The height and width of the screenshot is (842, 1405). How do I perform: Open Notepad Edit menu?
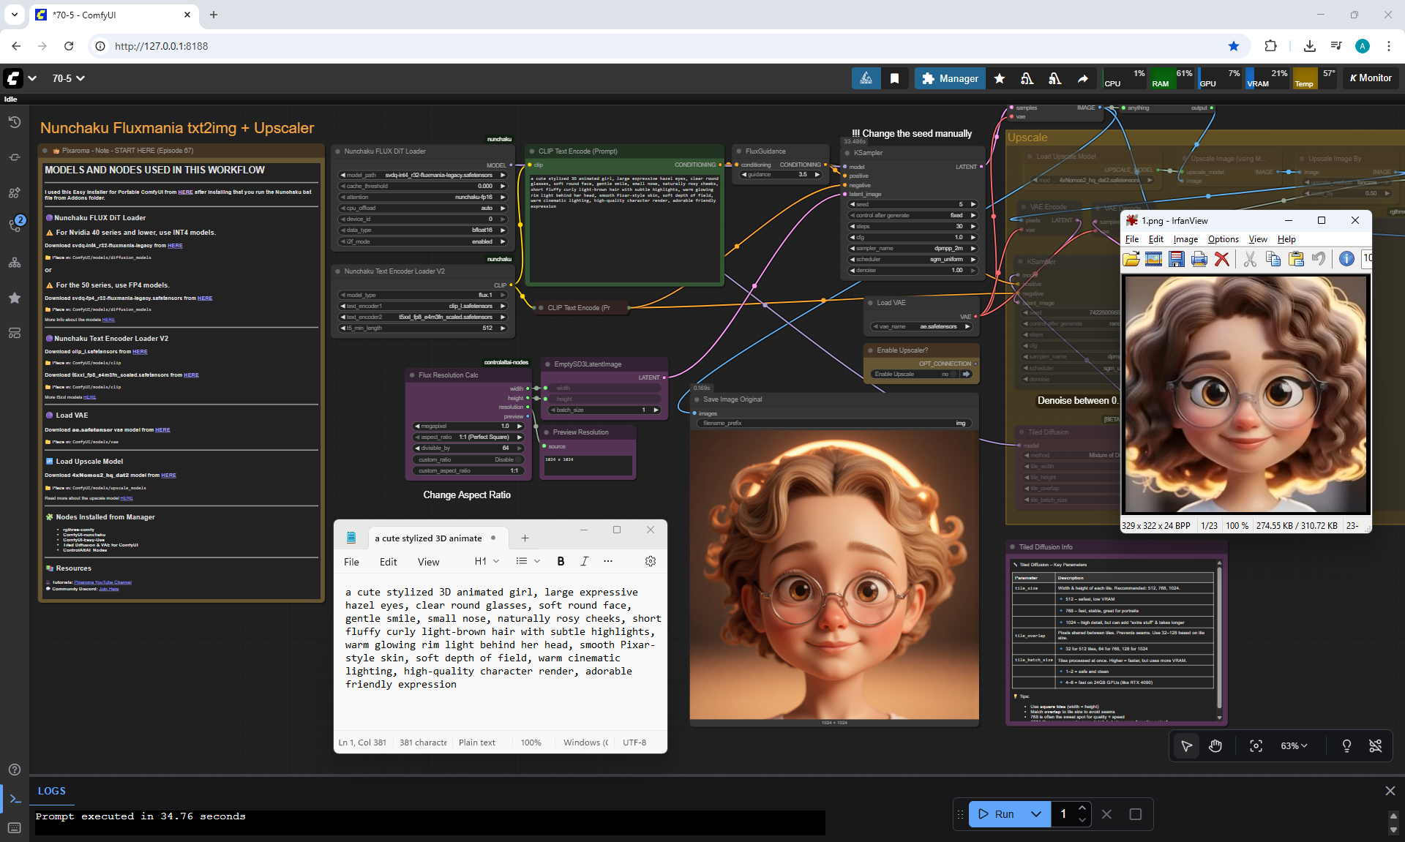[x=388, y=562]
